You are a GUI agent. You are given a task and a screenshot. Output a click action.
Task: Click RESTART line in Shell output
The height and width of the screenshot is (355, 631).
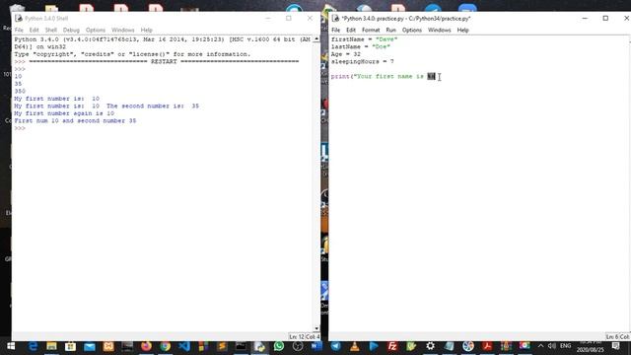click(164, 61)
